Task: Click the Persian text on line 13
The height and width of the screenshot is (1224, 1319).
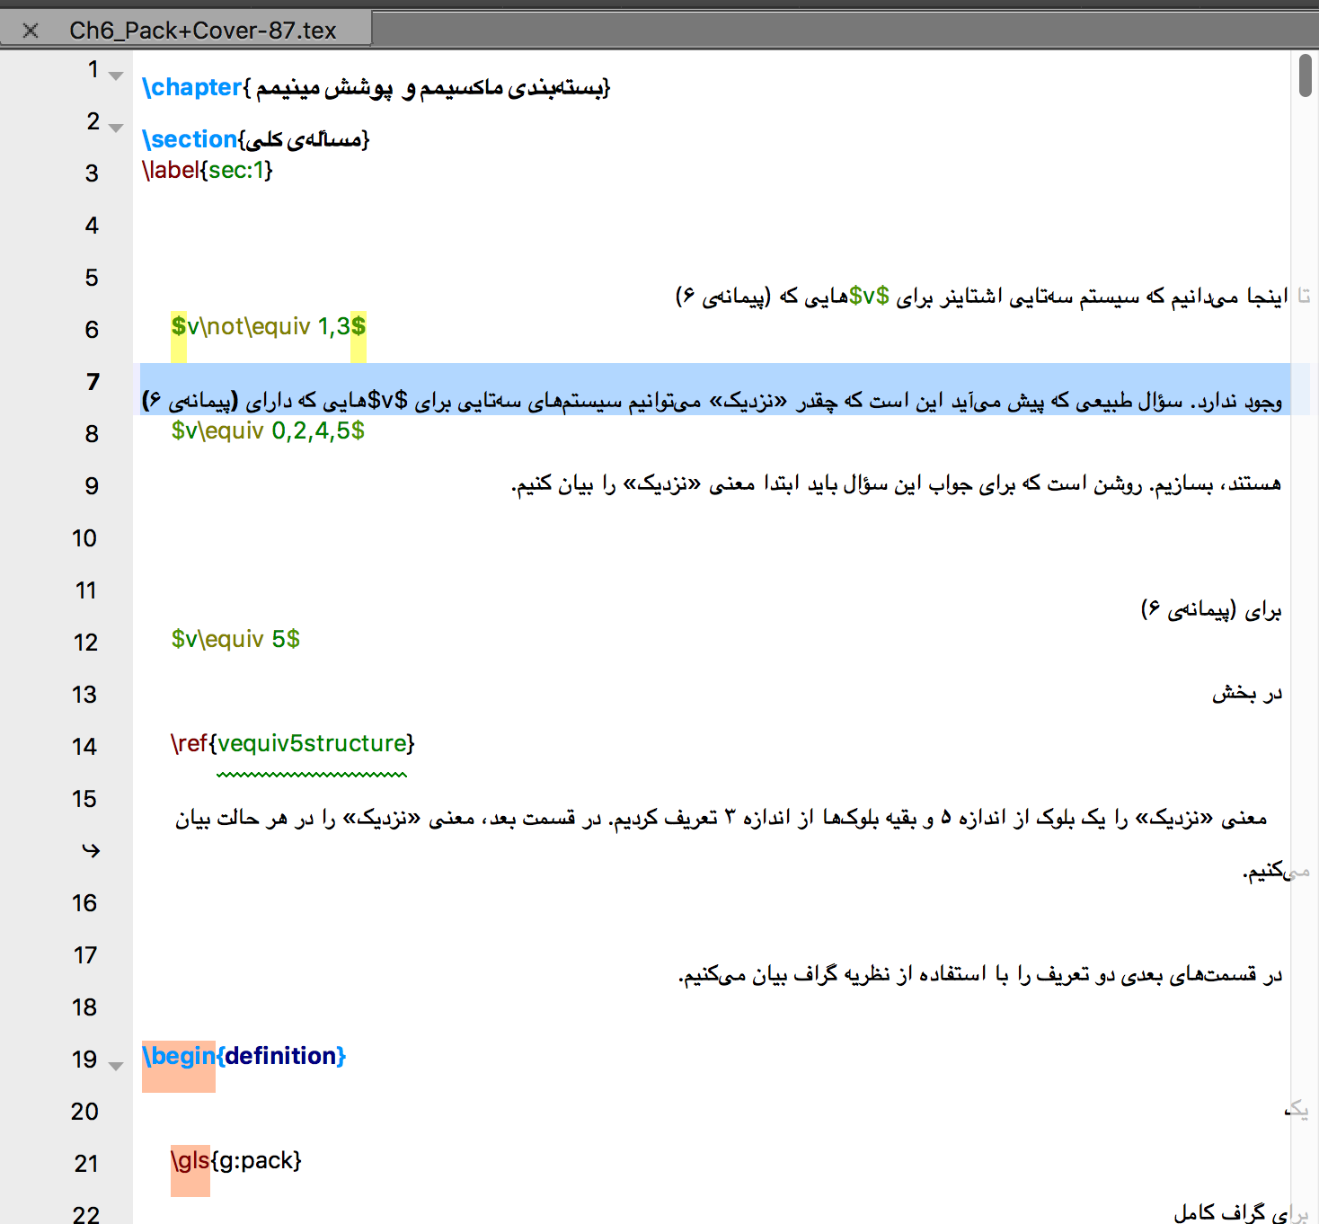Action: tap(1247, 693)
